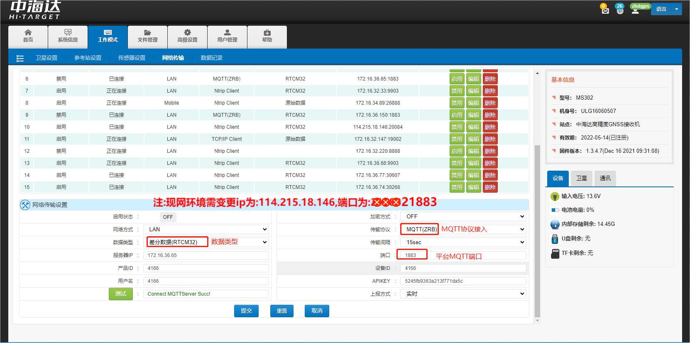This screenshot has width=690, height=343.
Task: Expand the 上报方式 实时 dropdown
Action: [463, 294]
